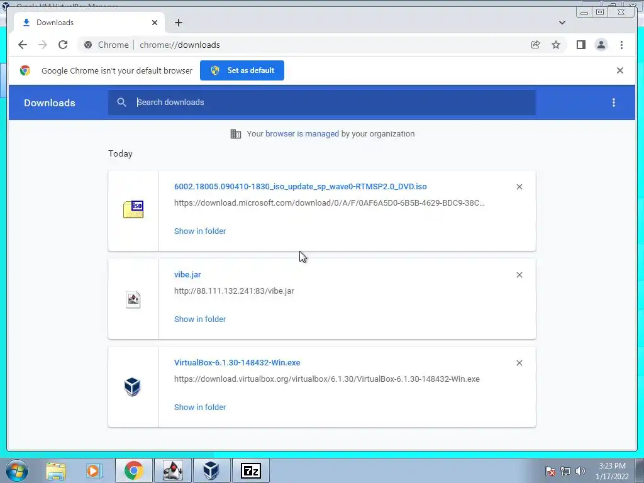Open the Windows Start menu

click(x=17, y=470)
